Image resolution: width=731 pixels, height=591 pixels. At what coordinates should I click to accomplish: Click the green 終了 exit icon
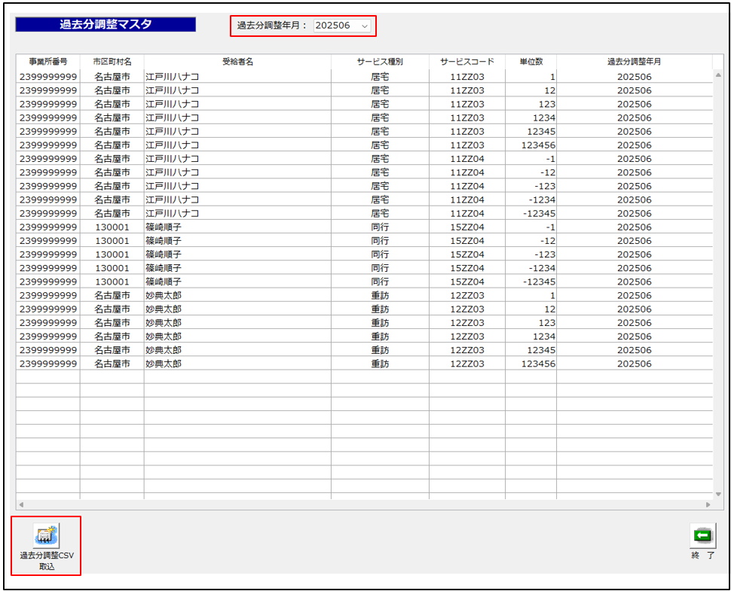pyautogui.click(x=702, y=535)
